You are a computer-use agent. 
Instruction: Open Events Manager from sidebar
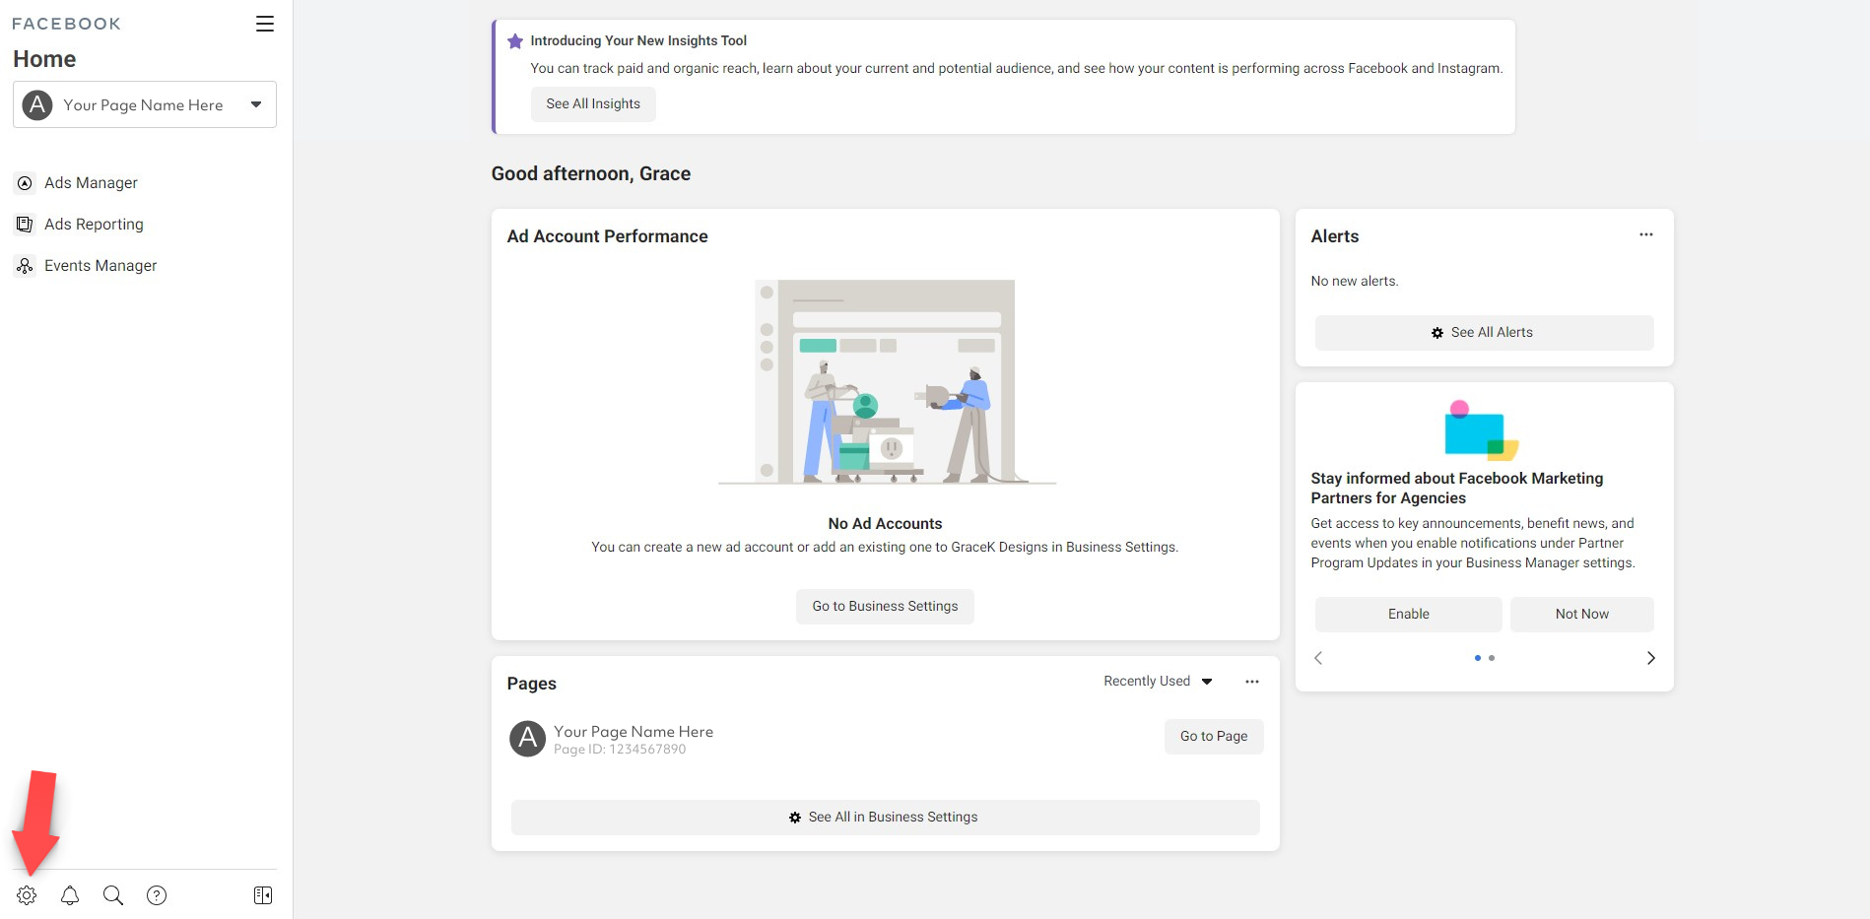point(100,266)
